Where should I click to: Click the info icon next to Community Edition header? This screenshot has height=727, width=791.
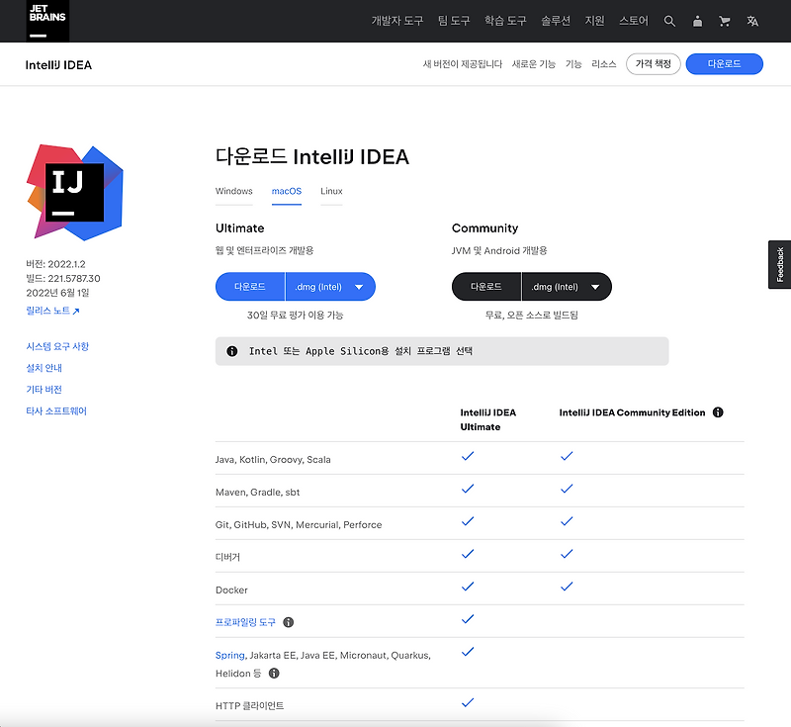718,412
